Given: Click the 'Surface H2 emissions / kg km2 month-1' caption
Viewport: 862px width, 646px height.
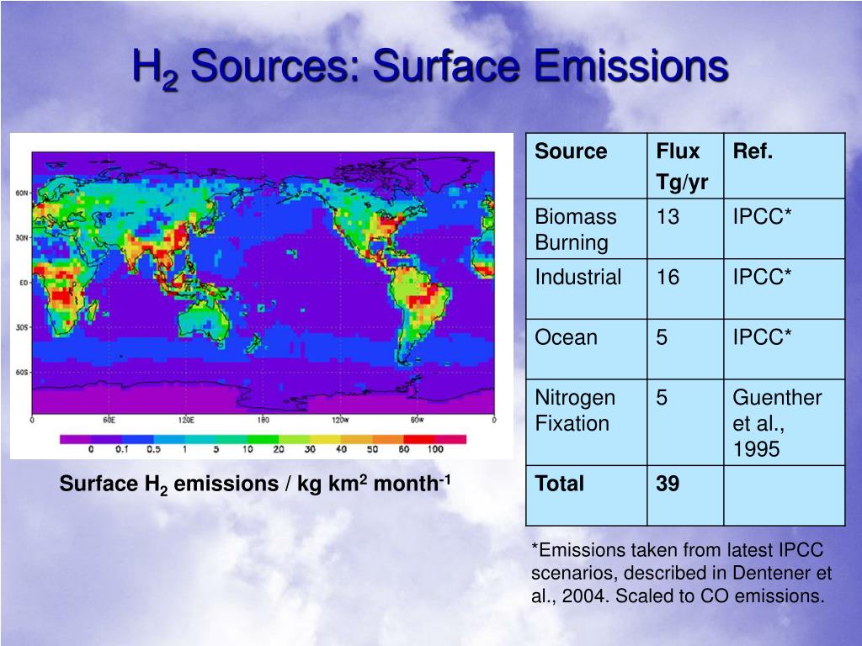Looking at the screenshot, I should pos(255,484).
